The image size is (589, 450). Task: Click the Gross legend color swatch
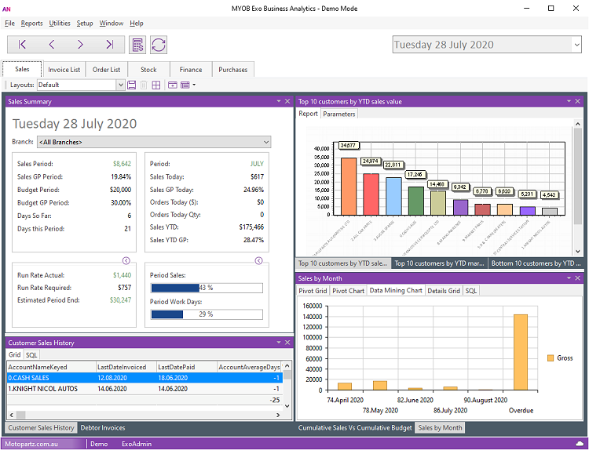(551, 358)
